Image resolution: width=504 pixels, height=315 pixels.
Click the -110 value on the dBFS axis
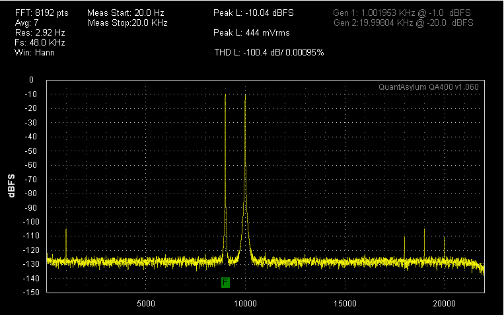31,236
